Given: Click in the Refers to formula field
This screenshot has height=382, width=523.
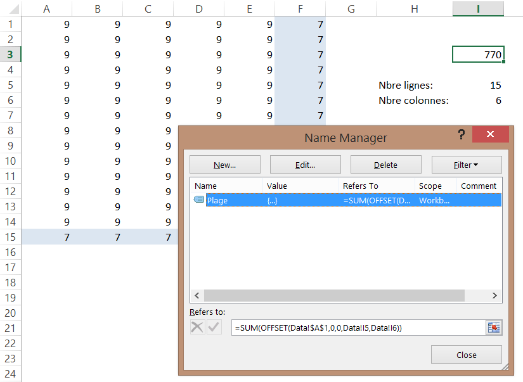Looking at the screenshot, I should tap(355, 328).
